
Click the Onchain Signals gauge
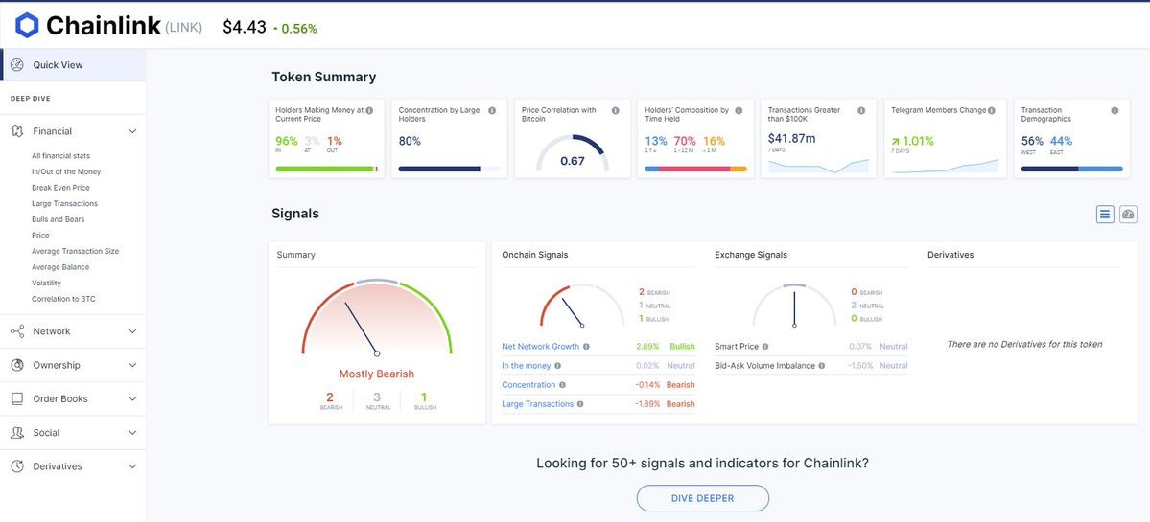(x=582, y=306)
